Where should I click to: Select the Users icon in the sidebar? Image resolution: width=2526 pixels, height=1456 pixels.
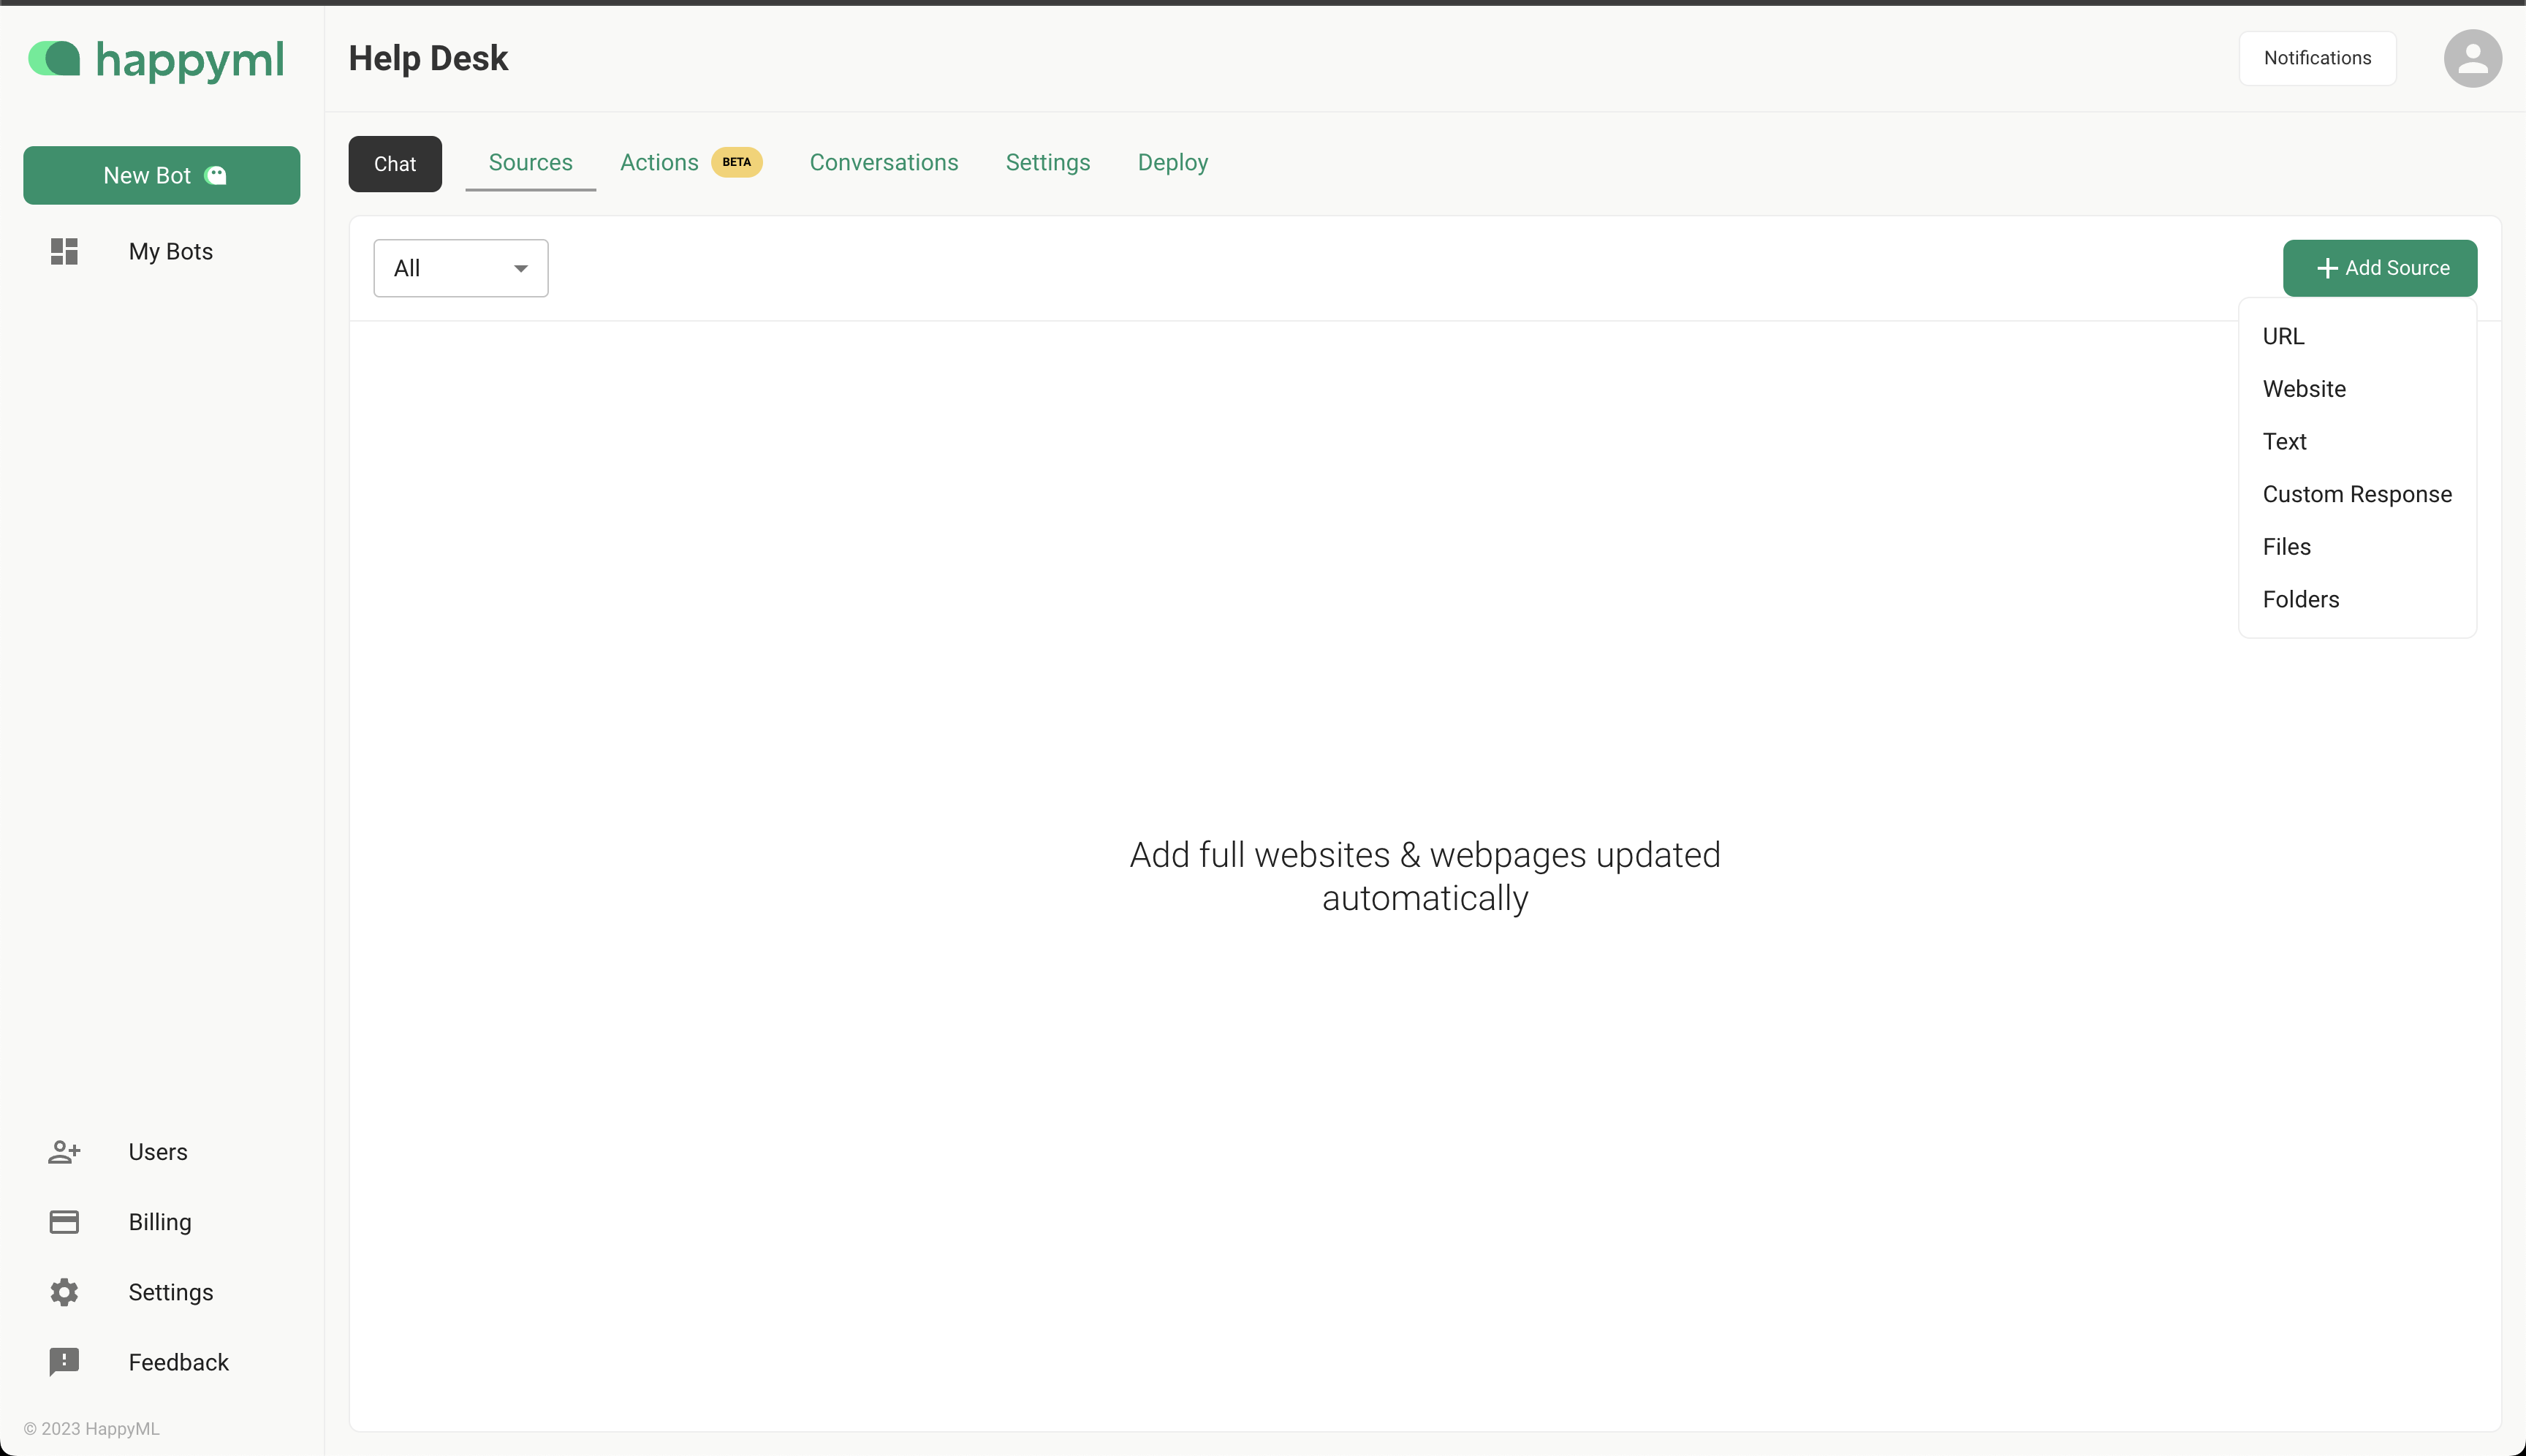64,1151
